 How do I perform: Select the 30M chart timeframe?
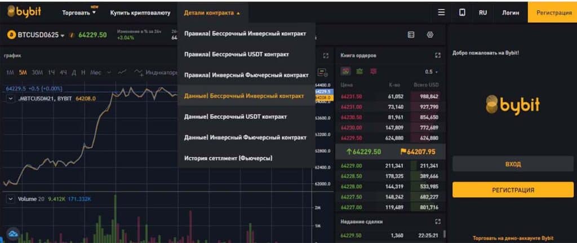[x=37, y=72]
